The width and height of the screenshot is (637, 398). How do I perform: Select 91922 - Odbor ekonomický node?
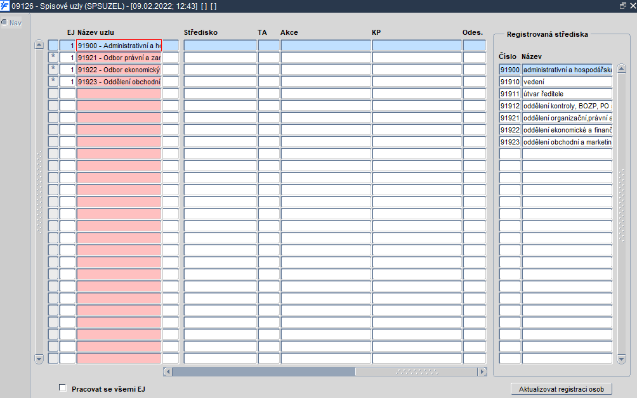[x=119, y=70]
